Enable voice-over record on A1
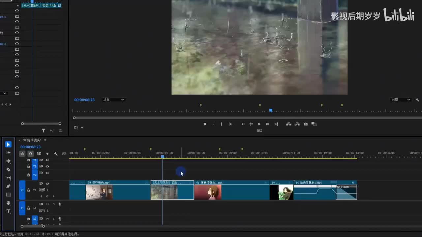422x237 pixels. [x=60, y=204]
